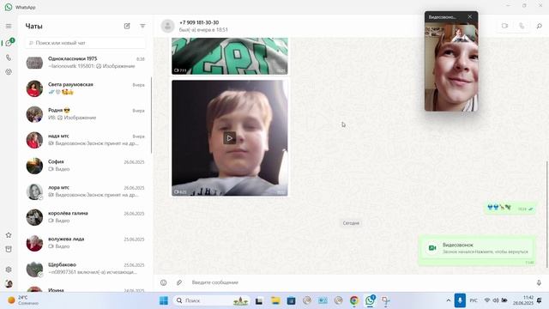The height and width of the screenshot is (309, 549).
Task: Open the Windows Start menu
Action: pyautogui.click(x=164, y=300)
